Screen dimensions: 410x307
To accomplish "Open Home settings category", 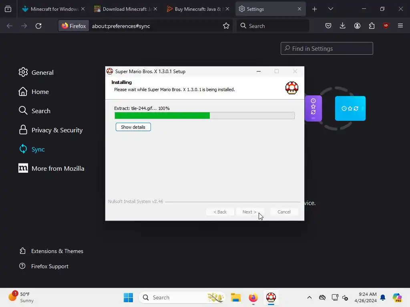I will pyautogui.click(x=34, y=92).
